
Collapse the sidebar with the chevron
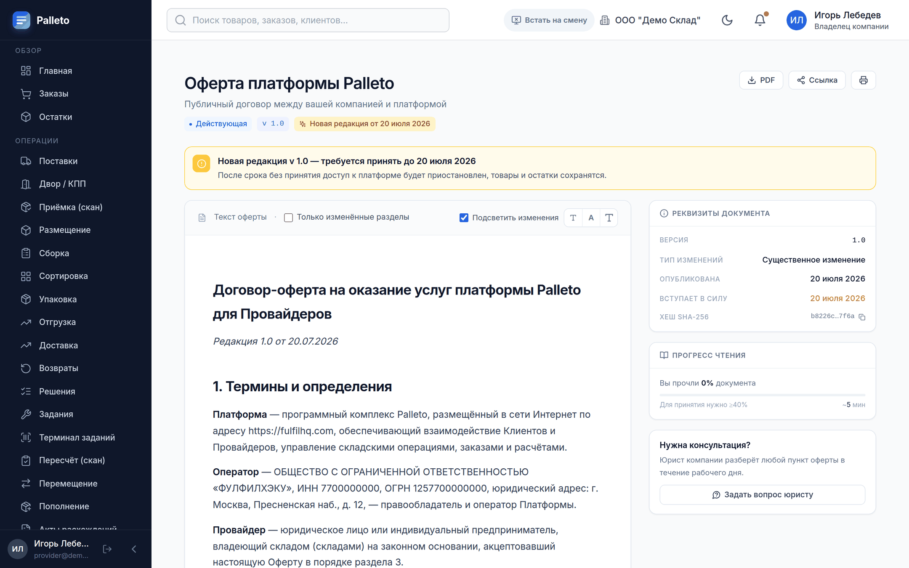click(134, 549)
